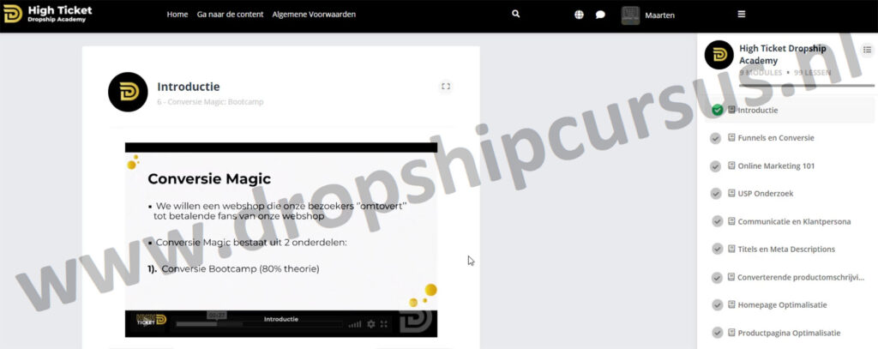Click the Ga naar de content link
The image size is (878, 349).
tap(230, 15)
